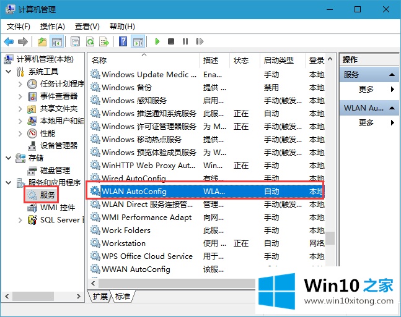Switch to the 标准 tab

pyautogui.click(x=123, y=296)
